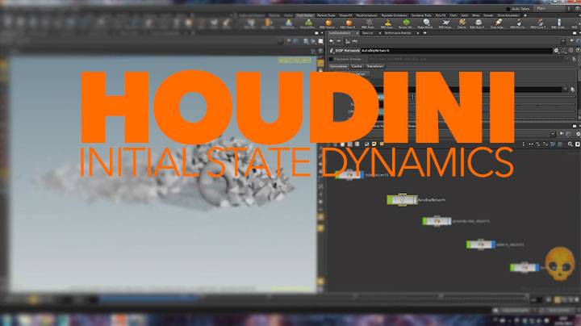Select the Terrain Object shelf tool
Screen dimensions: 581x326
point(406,24)
